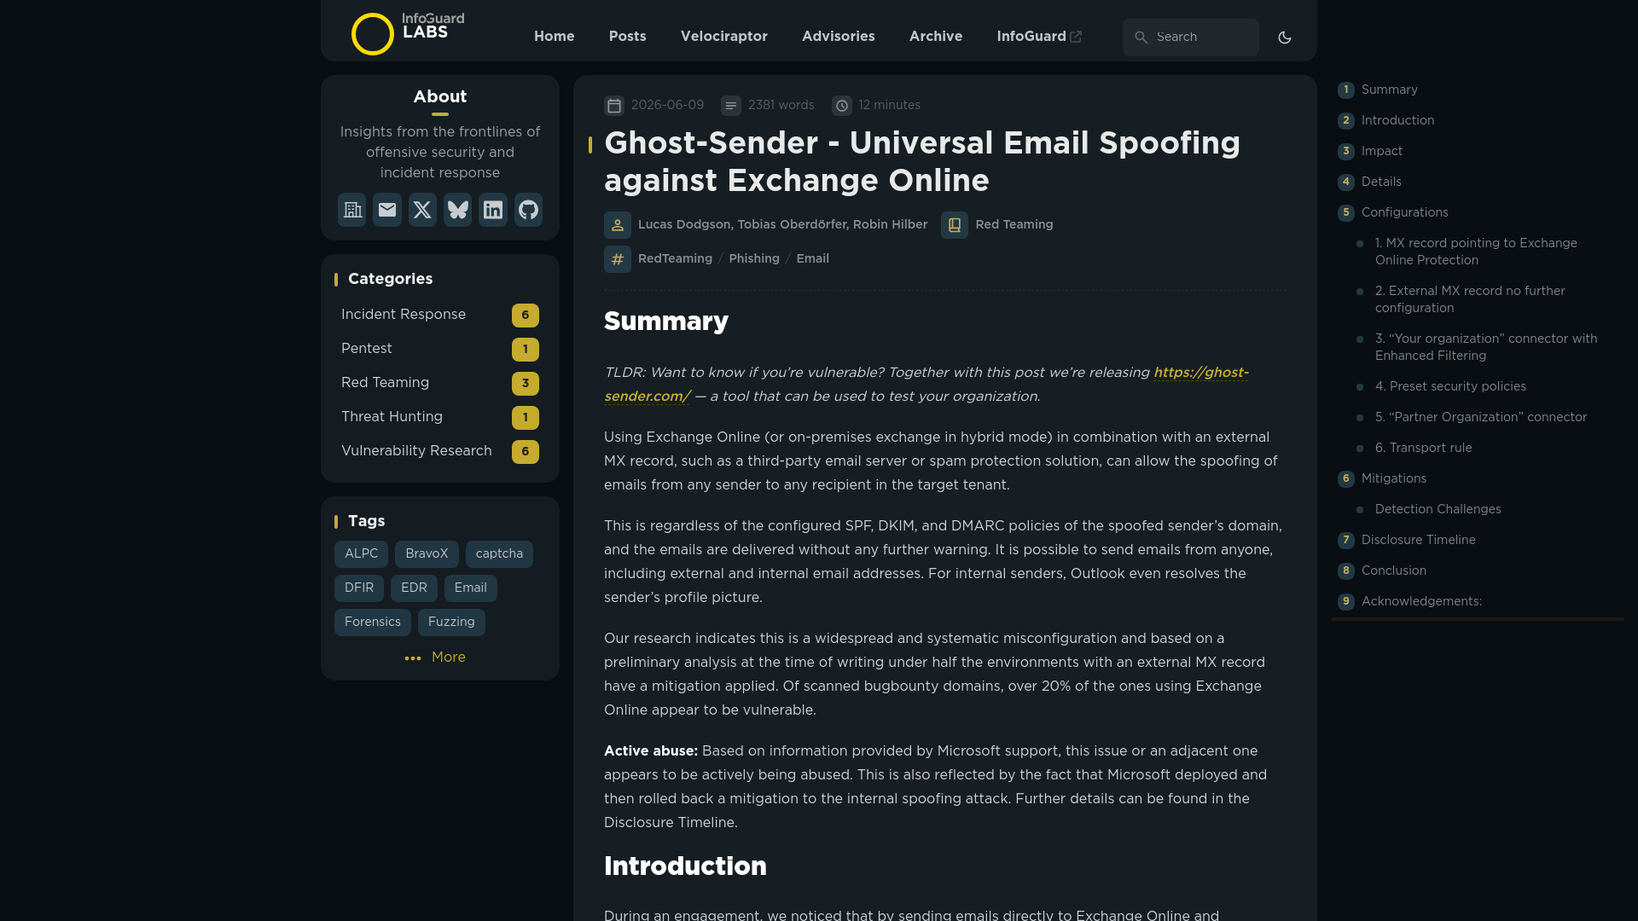
Task: Open the Archive menu item
Action: pyautogui.click(x=936, y=37)
